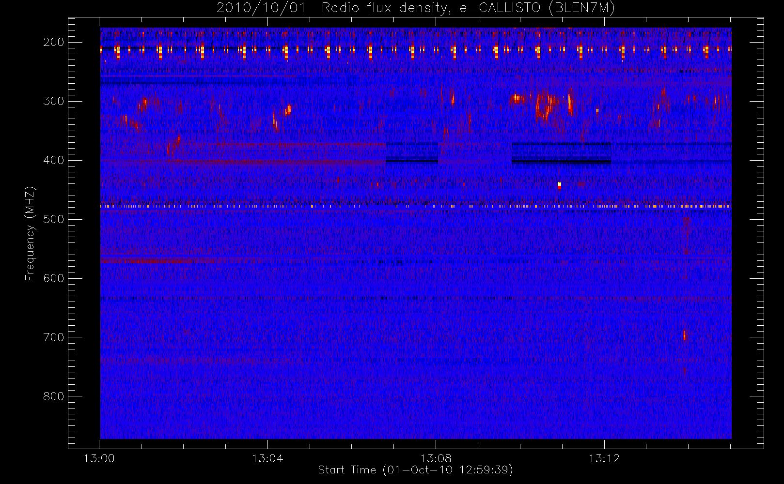784x484 pixels.
Task: Select the 800 frequency tick label
Action: click(54, 396)
